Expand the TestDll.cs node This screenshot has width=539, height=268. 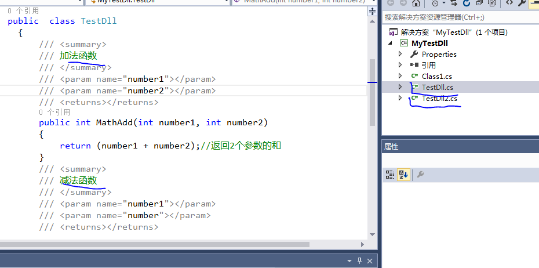[400, 86]
